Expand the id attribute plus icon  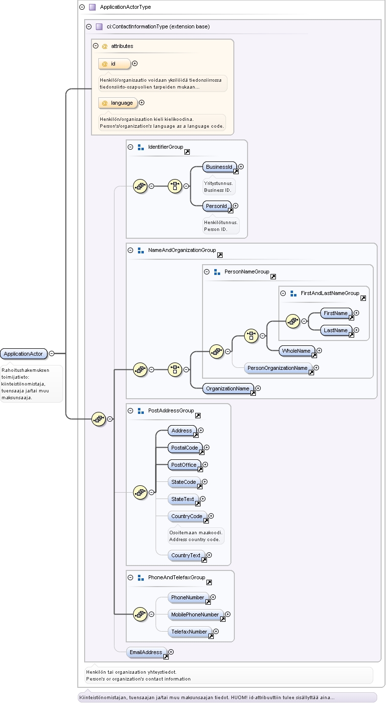135,64
